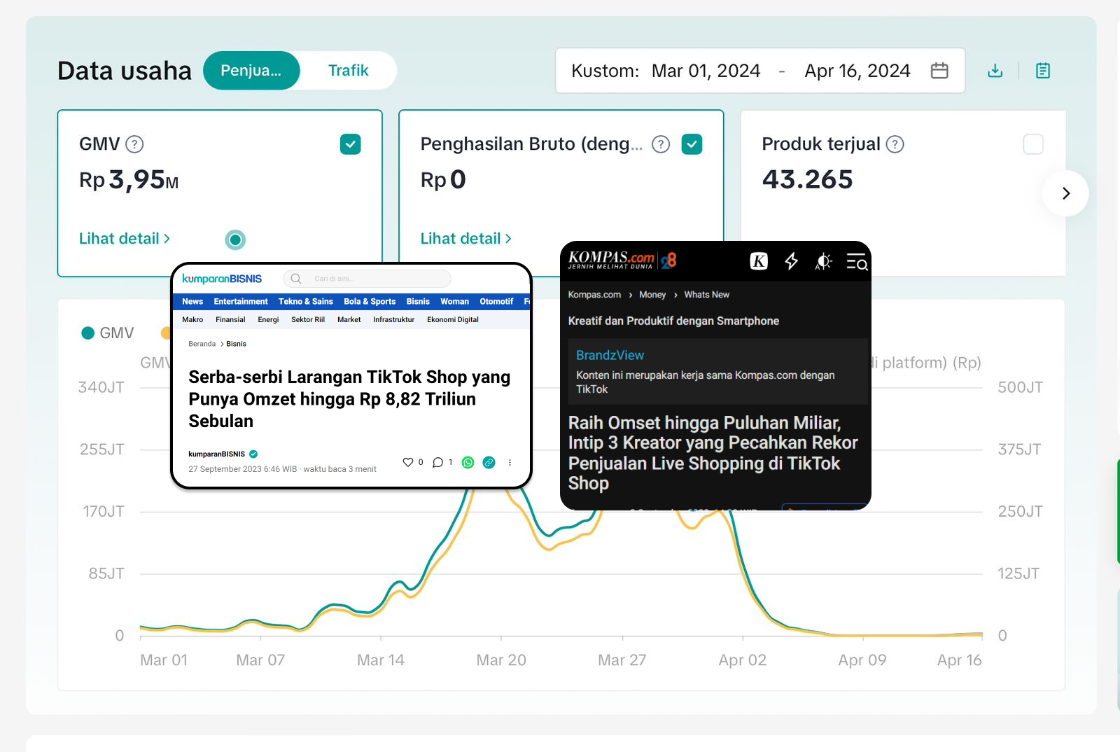1120x752 pixels.
Task: Download the business data report
Action: [x=995, y=71]
